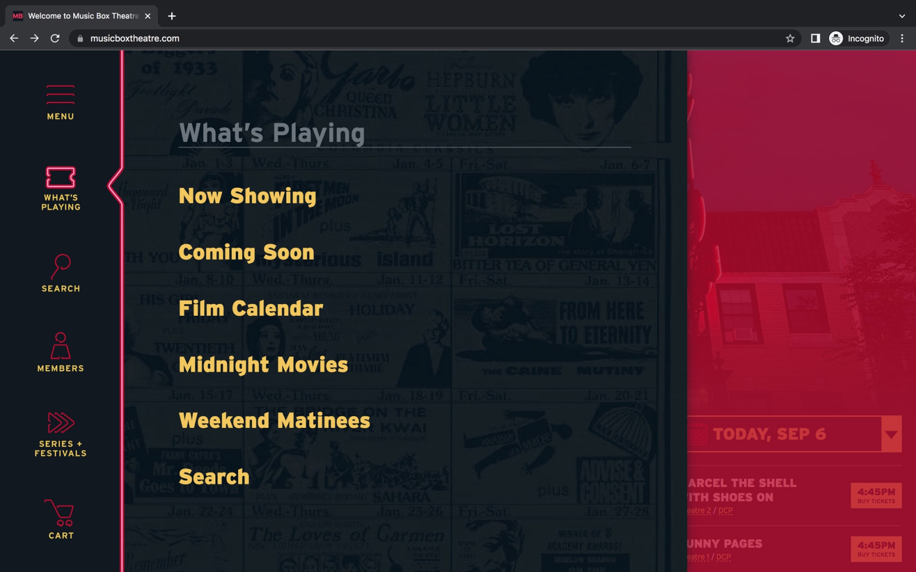Viewport: 916px width, 572px height.
Task: Open the shopping Cart icon
Action: (60, 513)
